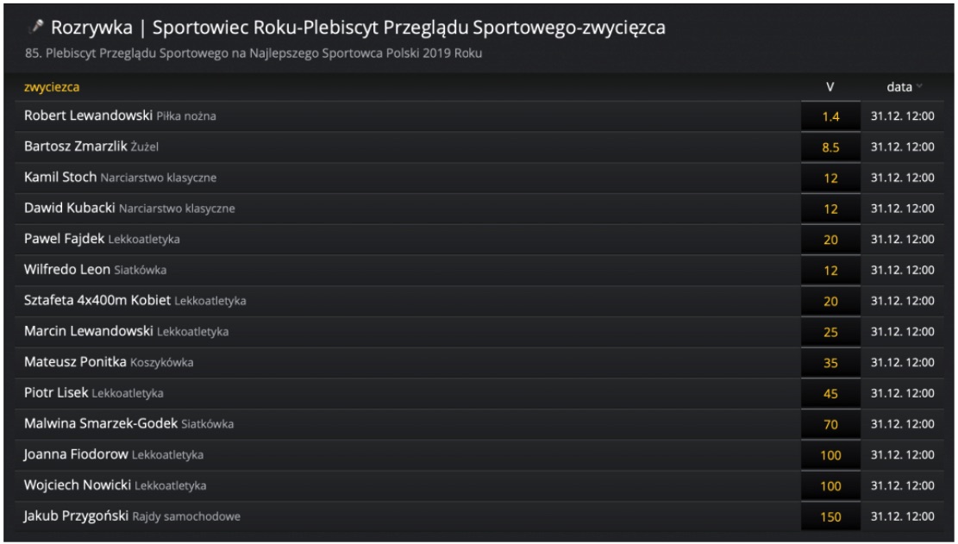The image size is (958, 544).
Task: Select odds 25 for Marcin Lewandowski
Action: 830,332
